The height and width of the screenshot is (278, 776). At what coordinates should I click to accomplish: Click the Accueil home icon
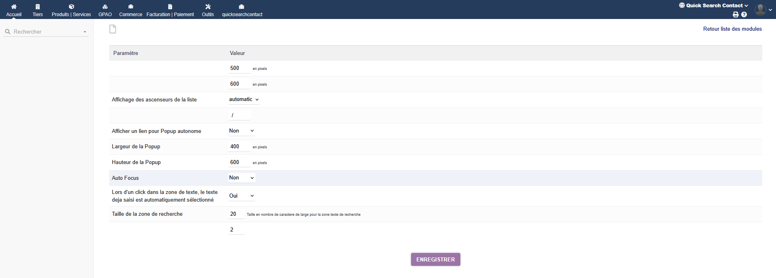[x=14, y=6]
